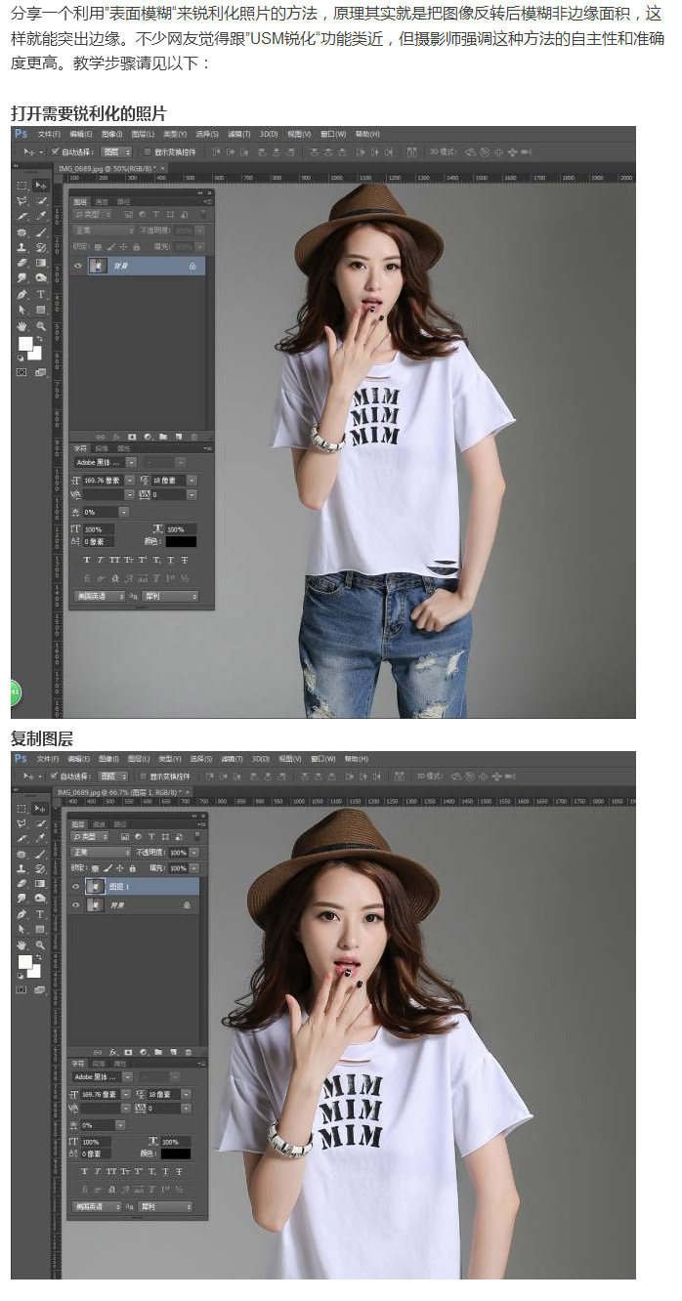Open Adobe 黑体 font dropdown in 50% window
This screenshot has height=1301, width=682.
[131, 462]
